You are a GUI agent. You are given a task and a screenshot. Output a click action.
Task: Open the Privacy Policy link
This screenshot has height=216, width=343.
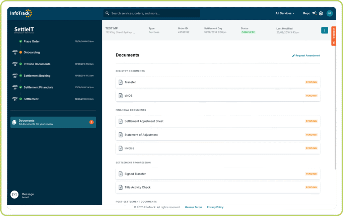point(215,207)
